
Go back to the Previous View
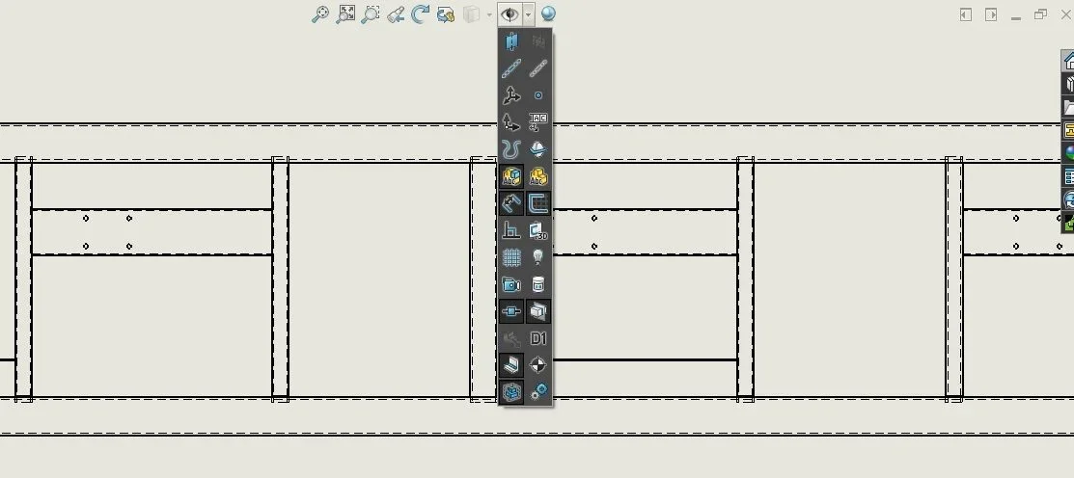click(x=396, y=13)
